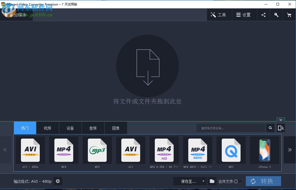The height and width of the screenshot is (190, 296).
Task: Open the 音频 formats tab
Action: [93, 128]
